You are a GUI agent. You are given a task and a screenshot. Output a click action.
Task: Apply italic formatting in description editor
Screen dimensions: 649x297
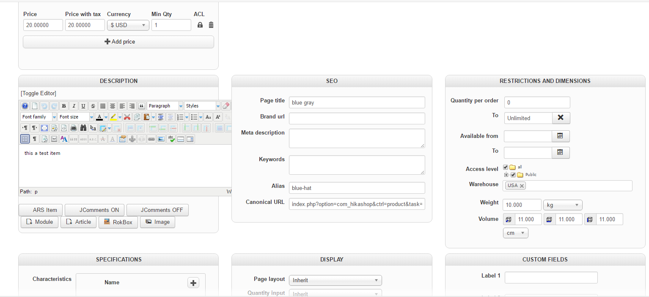click(74, 106)
